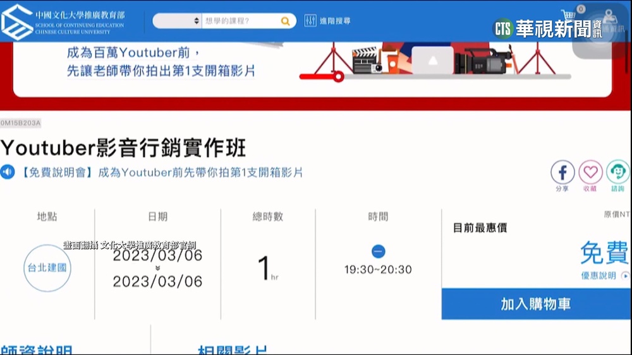Click the 地點 column header
This screenshot has width=632, height=355.
[x=47, y=217]
